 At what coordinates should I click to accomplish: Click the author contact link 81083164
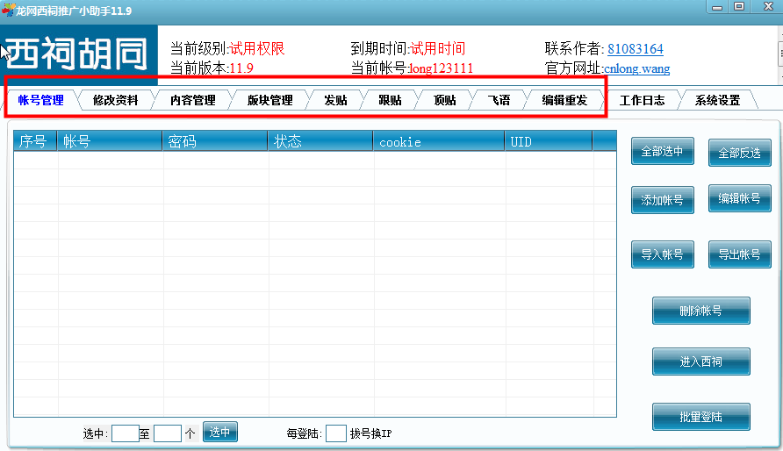636,49
